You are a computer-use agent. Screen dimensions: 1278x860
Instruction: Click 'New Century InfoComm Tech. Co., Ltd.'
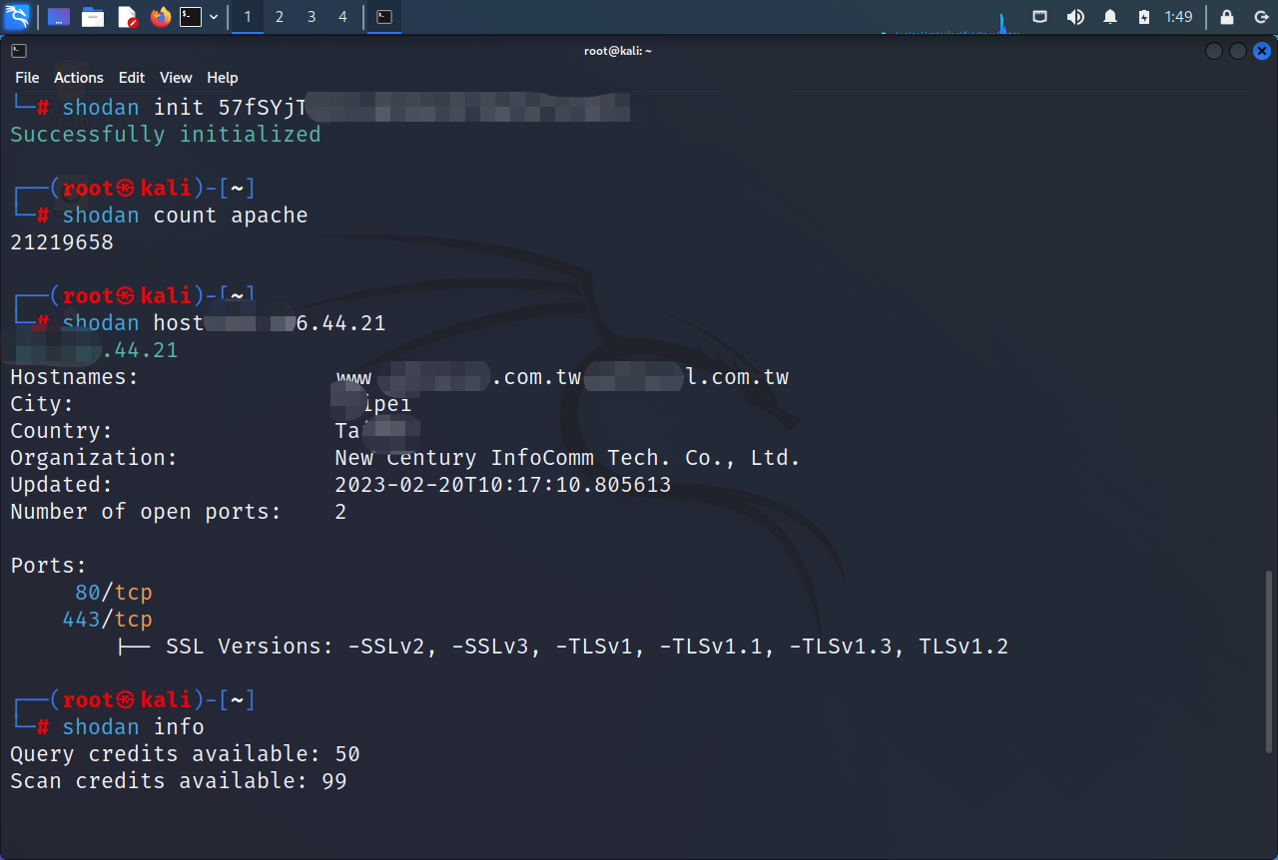[x=568, y=458]
